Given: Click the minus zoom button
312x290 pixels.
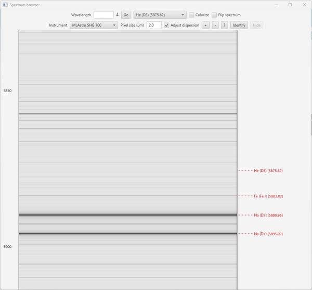Looking at the screenshot, I should 215,26.
